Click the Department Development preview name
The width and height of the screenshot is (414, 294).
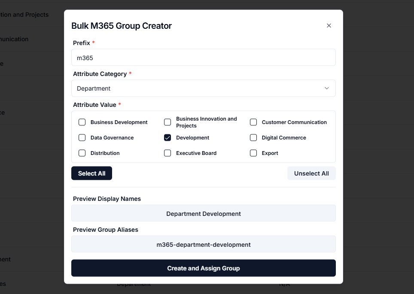pyautogui.click(x=203, y=213)
